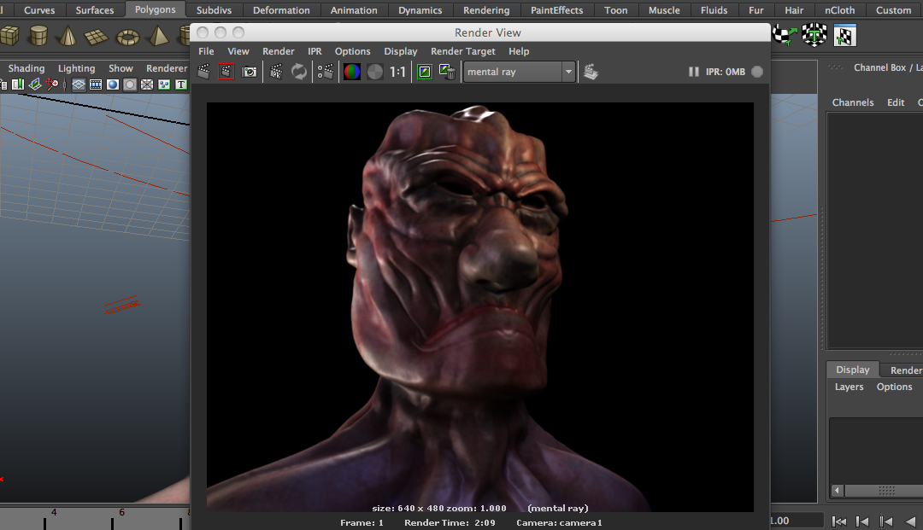The height and width of the screenshot is (530, 923).
Task: Click the automatic mapping checkered cube icon
Action: (x=814, y=35)
